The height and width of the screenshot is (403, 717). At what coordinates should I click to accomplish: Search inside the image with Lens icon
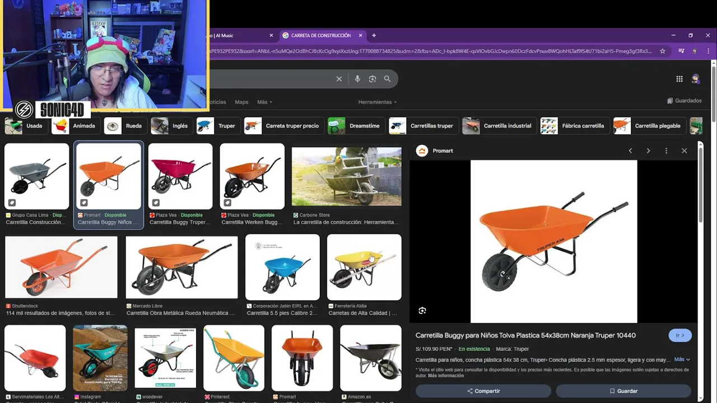[x=422, y=311]
